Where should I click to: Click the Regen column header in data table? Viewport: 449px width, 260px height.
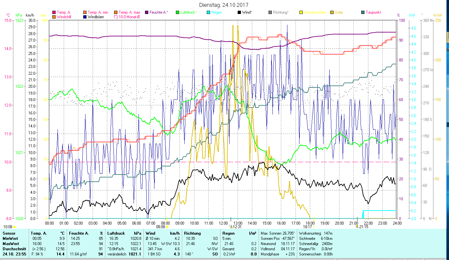coord(228,233)
